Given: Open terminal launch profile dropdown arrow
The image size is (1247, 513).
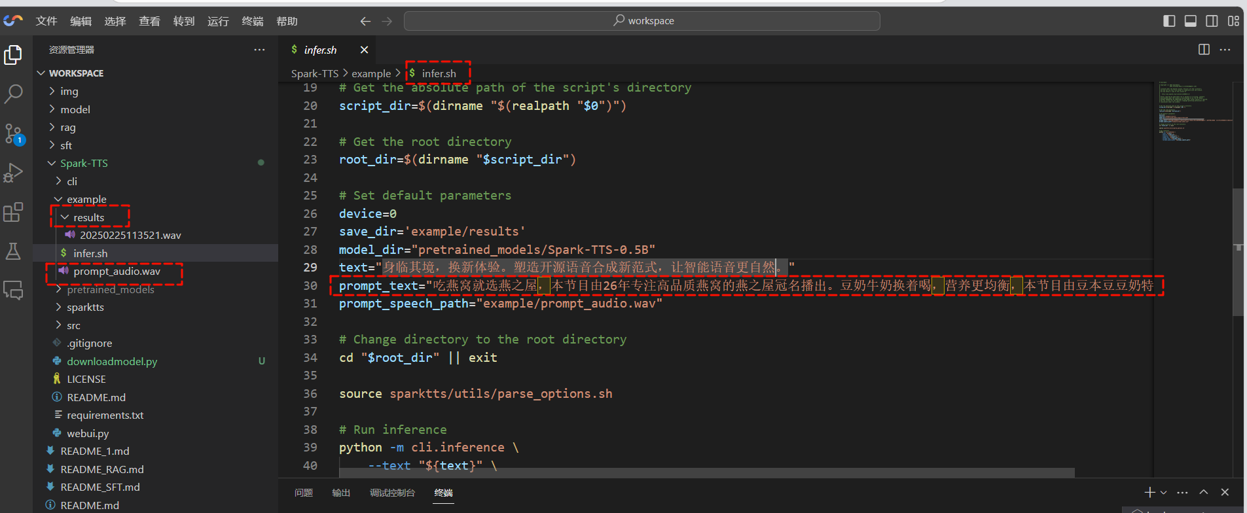Looking at the screenshot, I should click(1163, 492).
